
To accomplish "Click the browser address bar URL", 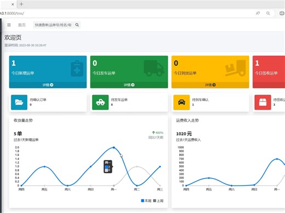I will point(12,13).
